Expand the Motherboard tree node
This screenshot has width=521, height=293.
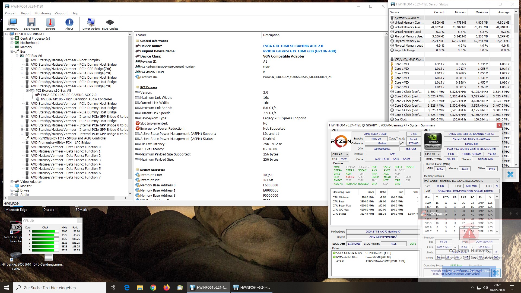pyautogui.click(x=12, y=43)
